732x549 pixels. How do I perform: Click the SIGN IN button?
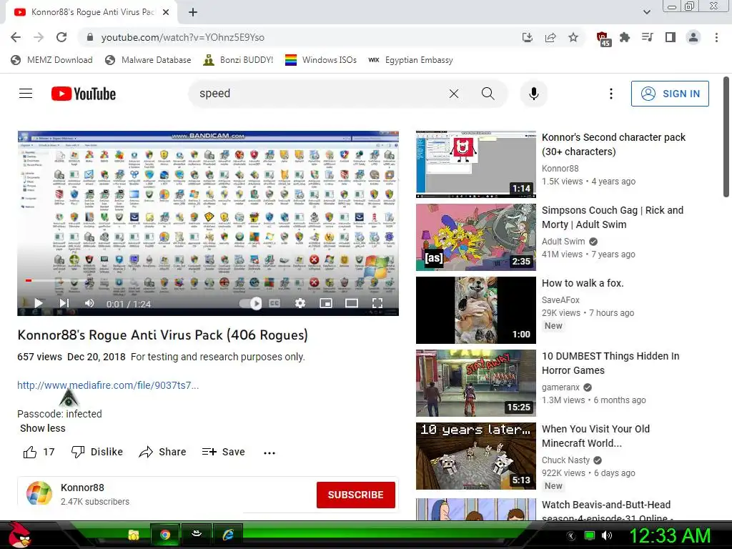point(670,94)
